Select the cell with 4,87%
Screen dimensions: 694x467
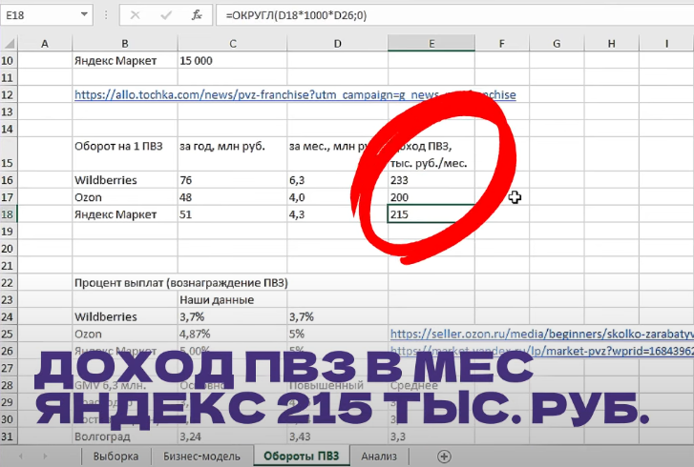click(x=232, y=334)
